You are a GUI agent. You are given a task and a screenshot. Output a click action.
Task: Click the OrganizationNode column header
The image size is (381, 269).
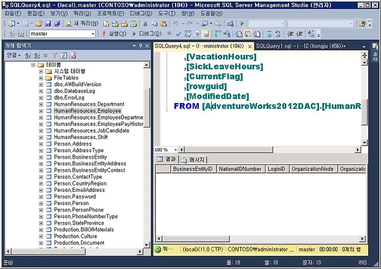tap(313, 169)
